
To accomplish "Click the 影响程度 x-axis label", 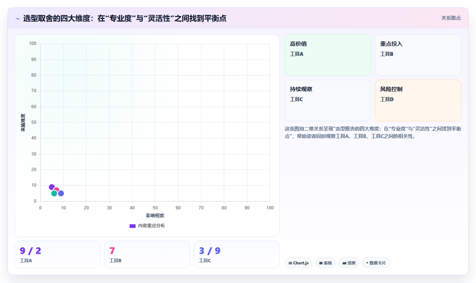I will click(155, 216).
